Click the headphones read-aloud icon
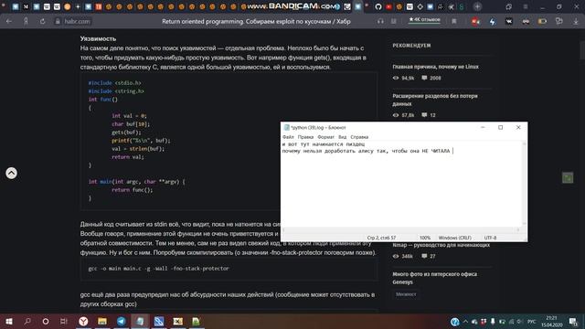Screen dimensions: 585x329 [380, 21]
